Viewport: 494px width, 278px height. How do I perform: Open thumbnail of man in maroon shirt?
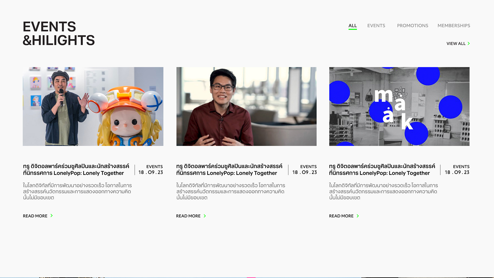(246, 107)
